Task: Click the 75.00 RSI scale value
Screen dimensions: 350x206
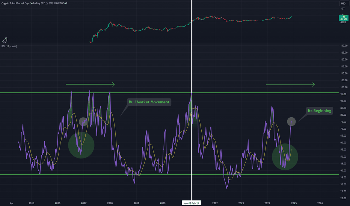Action: [344, 122]
